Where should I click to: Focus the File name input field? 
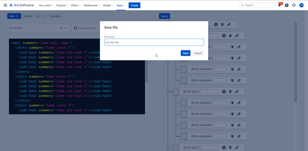tap(154, 42)
